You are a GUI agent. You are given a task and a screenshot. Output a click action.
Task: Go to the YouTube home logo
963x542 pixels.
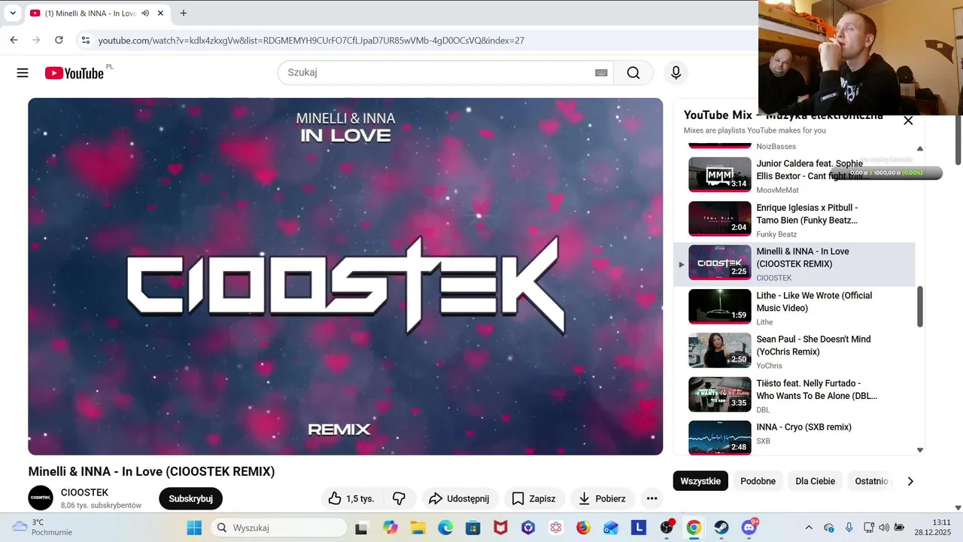[74, 73]
